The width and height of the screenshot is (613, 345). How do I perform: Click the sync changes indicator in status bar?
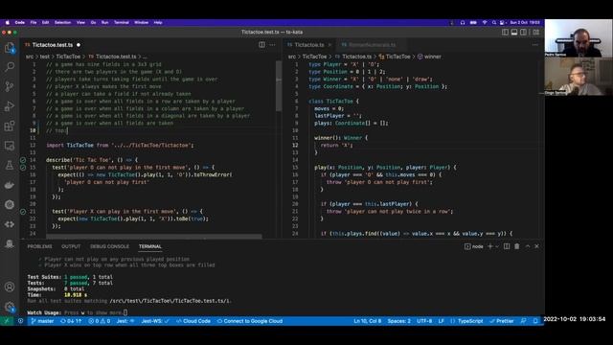pyautogui.click(x=71, y=321)
